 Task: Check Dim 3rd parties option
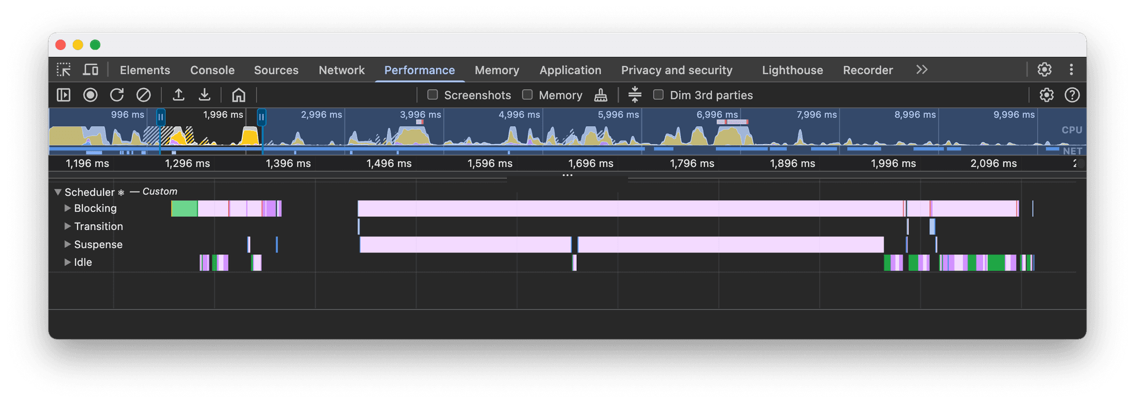(659, 95)
